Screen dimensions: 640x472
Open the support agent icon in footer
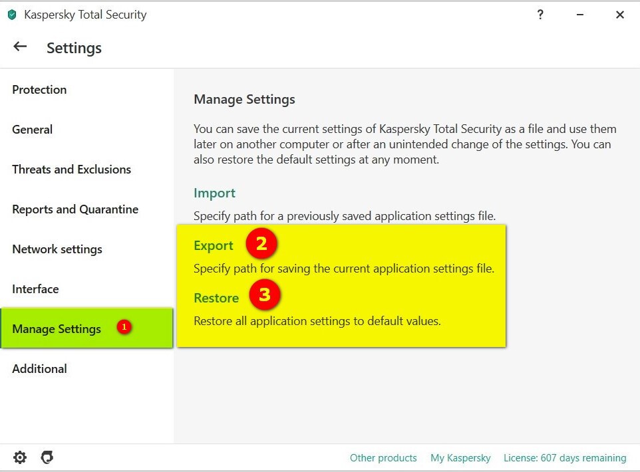click(x=47, y=457)
